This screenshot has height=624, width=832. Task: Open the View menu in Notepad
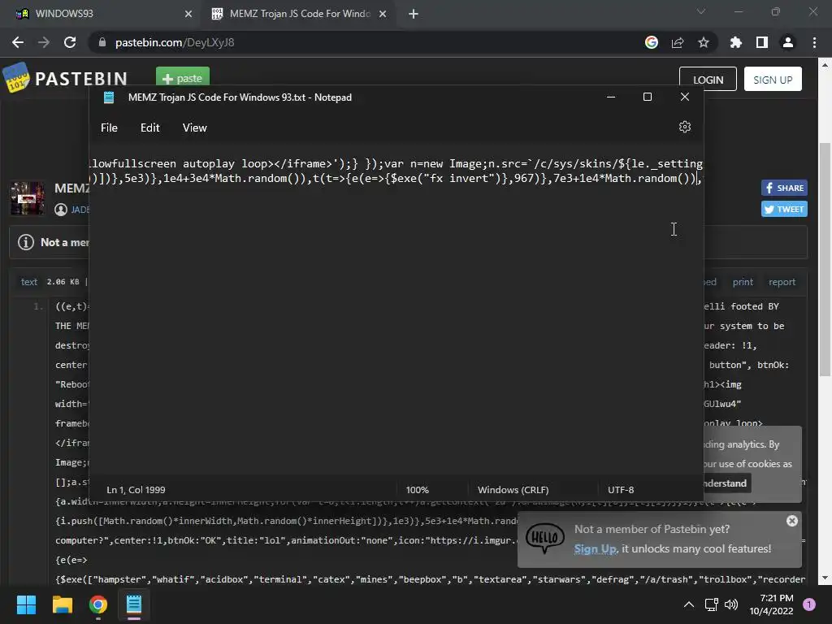(x=195, y=128)
